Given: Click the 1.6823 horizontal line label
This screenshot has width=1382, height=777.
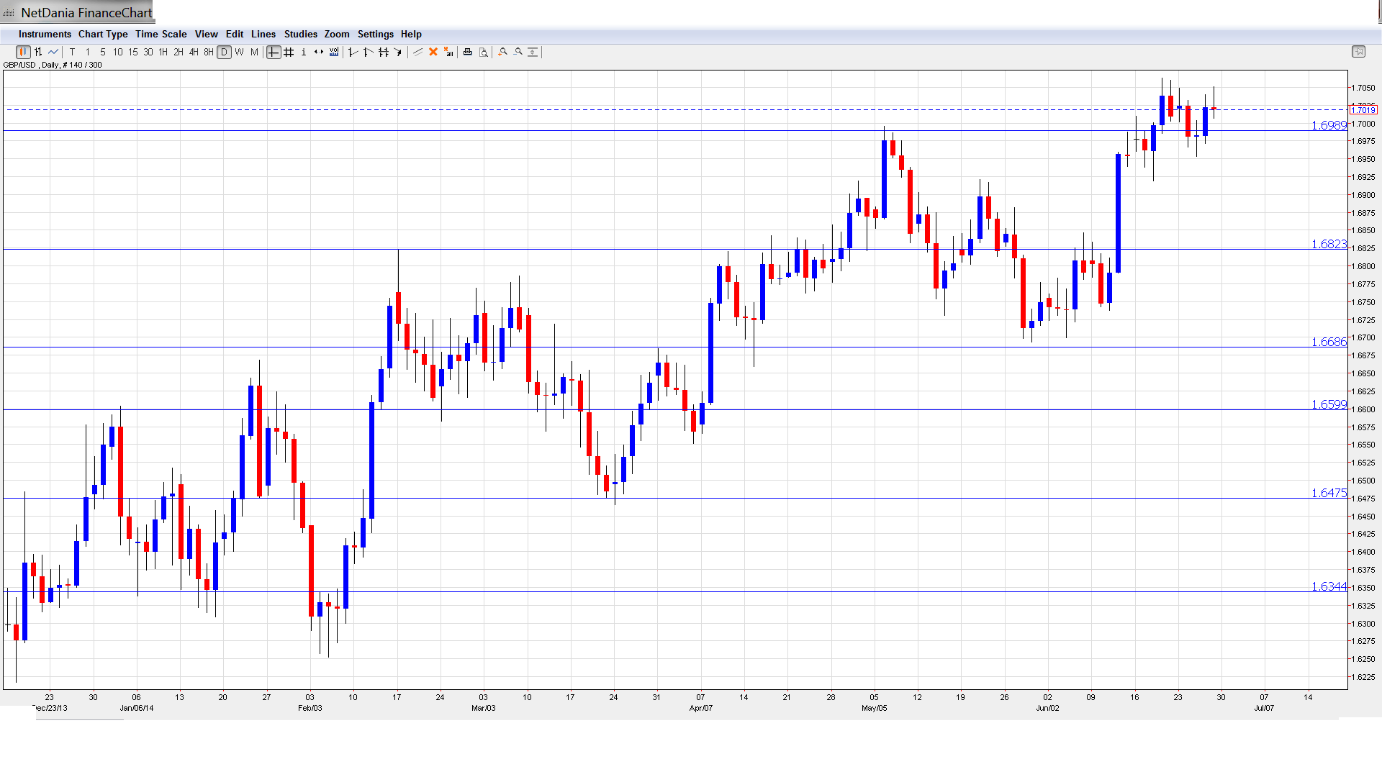Looking at the screenshot, I should tap(1328, 244).
